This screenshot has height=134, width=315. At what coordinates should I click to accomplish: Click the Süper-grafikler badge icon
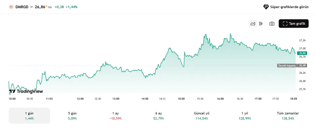[x=266, y=7]
